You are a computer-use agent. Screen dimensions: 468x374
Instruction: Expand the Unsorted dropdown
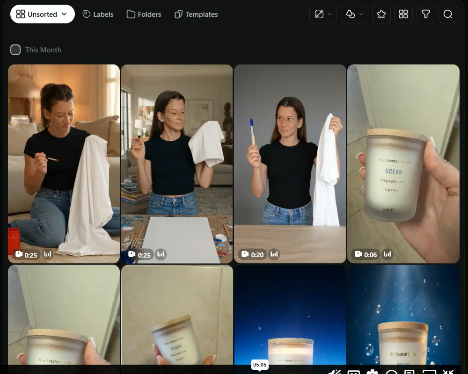coord(43,14)
